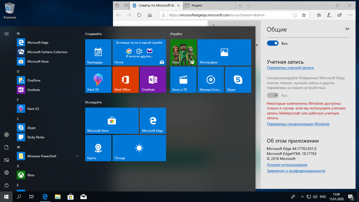This screenshot has height=202, width=359.
Task: Show tabs you've set aside
Action: [x=117, y=6]
